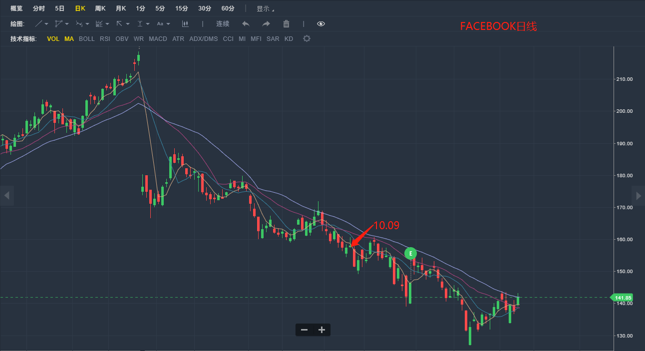Expand the arrow tool dropdown arrow
The height and width of the screenshot is (351, 645).
(128, 24)
